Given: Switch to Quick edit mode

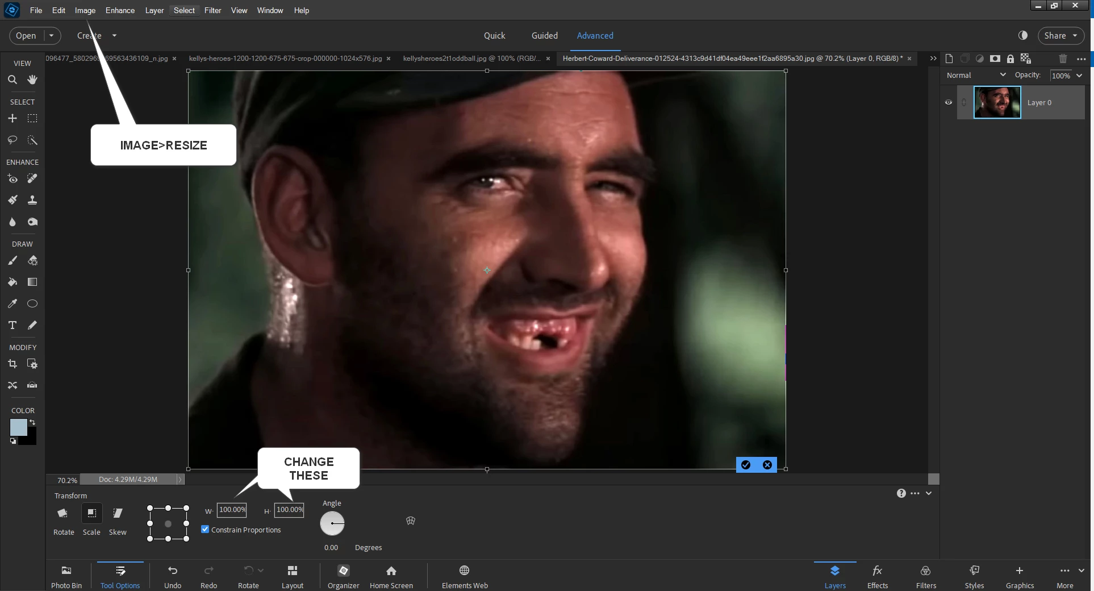Looking at the screenshot, I should (494, 35).
